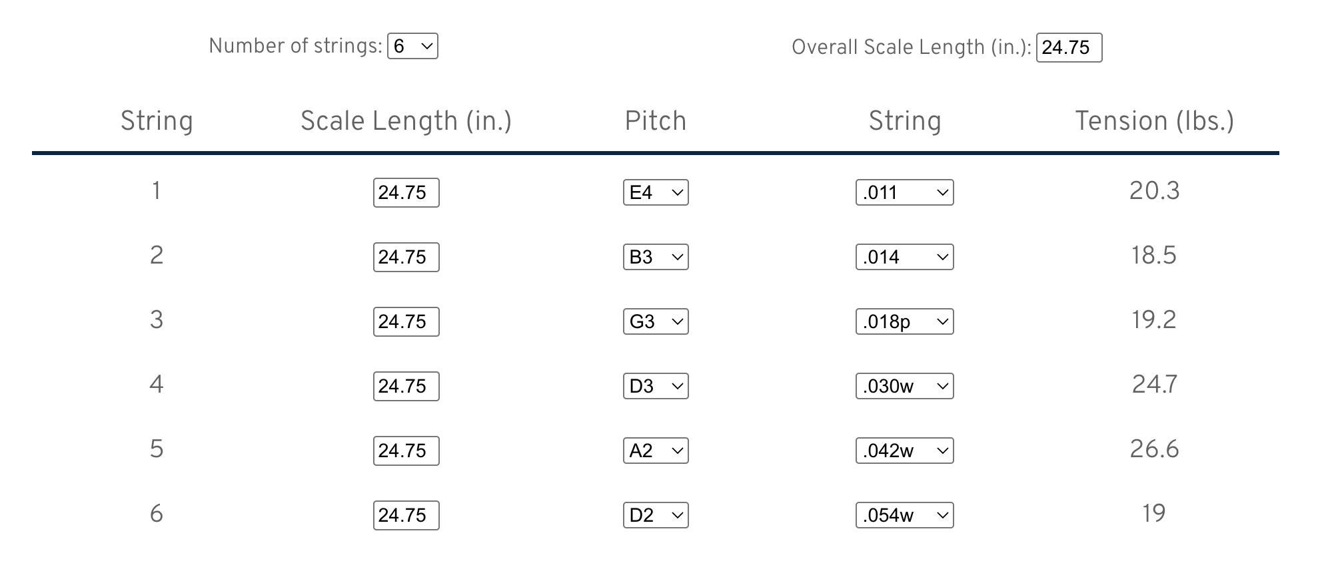
Task: Expand the D3 pitch dropdown
Action: tap(656, 387)
